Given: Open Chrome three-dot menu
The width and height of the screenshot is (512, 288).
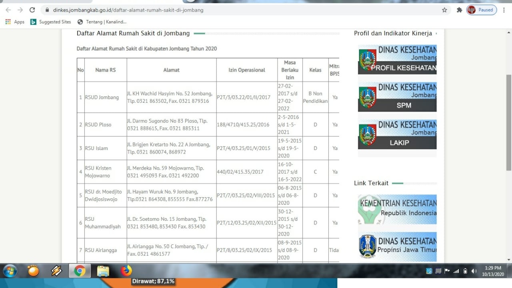Looking at the screenshot, I should (x=504, y=10).
